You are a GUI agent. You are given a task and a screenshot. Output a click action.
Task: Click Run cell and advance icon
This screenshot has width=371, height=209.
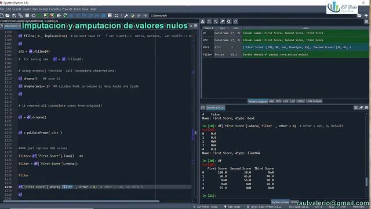pyautogui.click(x=52, y=16)
